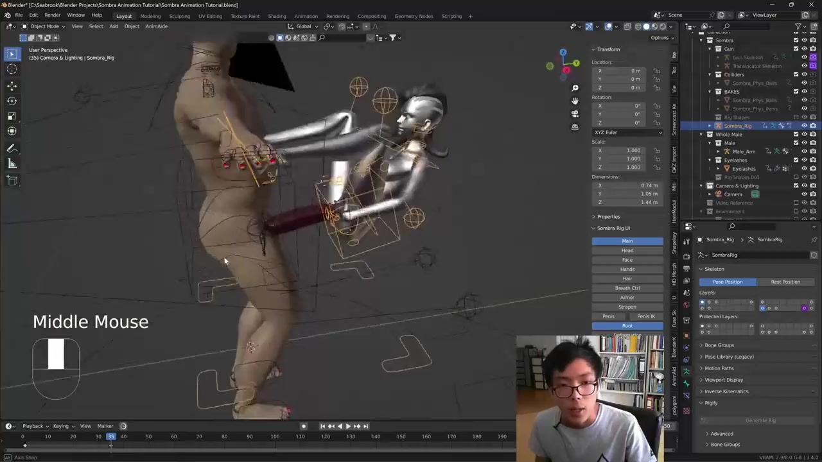Activate the Rotate tool

(x=12, y=101)
